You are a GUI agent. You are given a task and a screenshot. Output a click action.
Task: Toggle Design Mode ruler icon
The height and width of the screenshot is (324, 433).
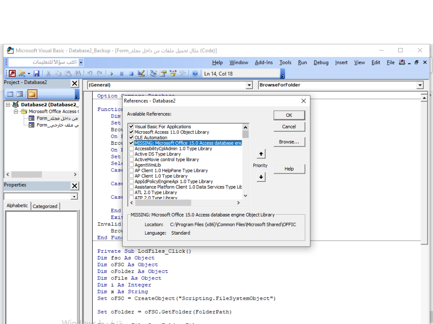point(141,73)
